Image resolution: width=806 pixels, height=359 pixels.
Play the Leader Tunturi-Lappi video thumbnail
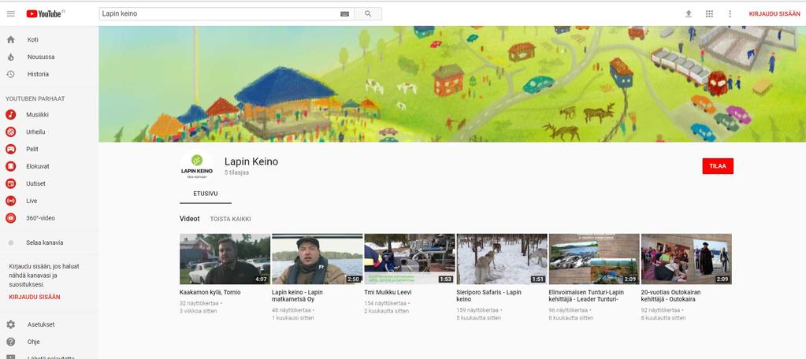click(594, 259)
